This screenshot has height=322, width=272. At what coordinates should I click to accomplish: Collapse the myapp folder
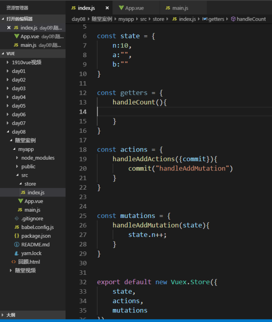[x=33, y=149]
